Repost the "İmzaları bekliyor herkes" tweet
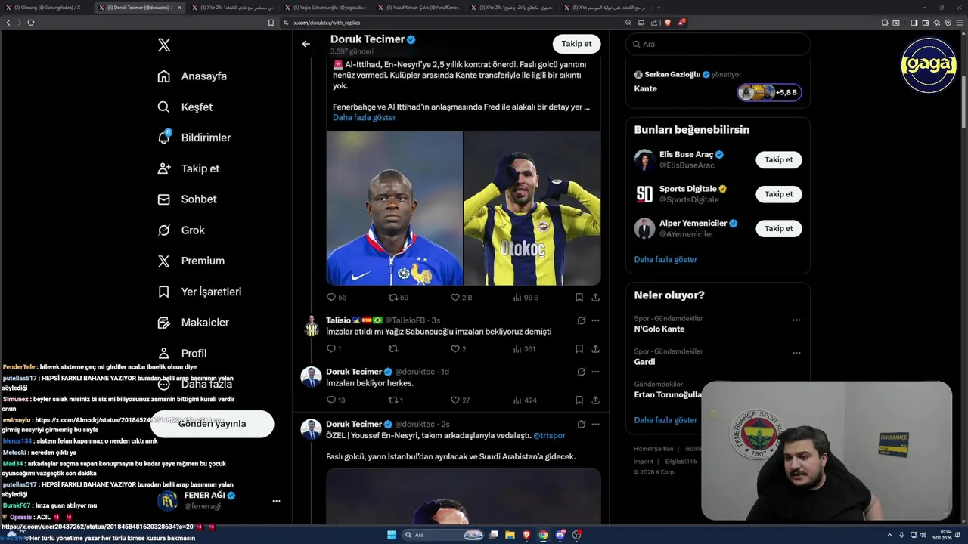The height and width of the screenshot is (544, 968). click(x=396, y=400)
